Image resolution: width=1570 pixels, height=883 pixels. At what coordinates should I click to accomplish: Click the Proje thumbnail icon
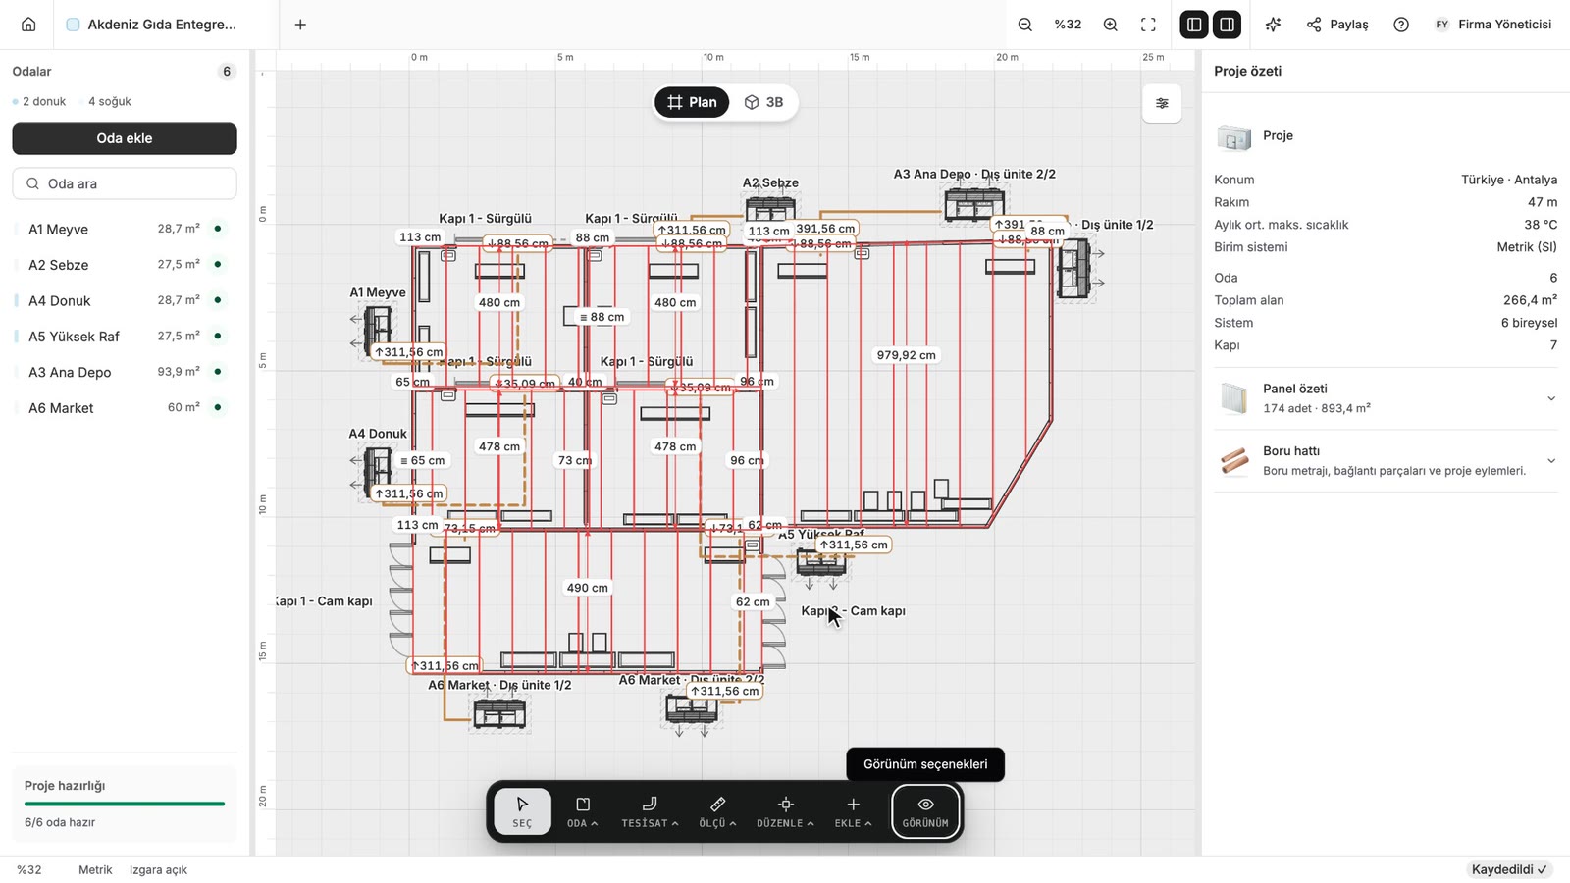1233,136
